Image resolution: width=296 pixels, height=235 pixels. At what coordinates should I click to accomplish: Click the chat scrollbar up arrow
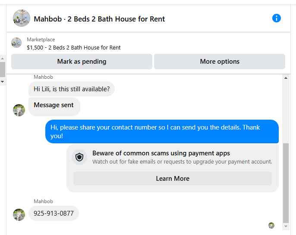286,78
